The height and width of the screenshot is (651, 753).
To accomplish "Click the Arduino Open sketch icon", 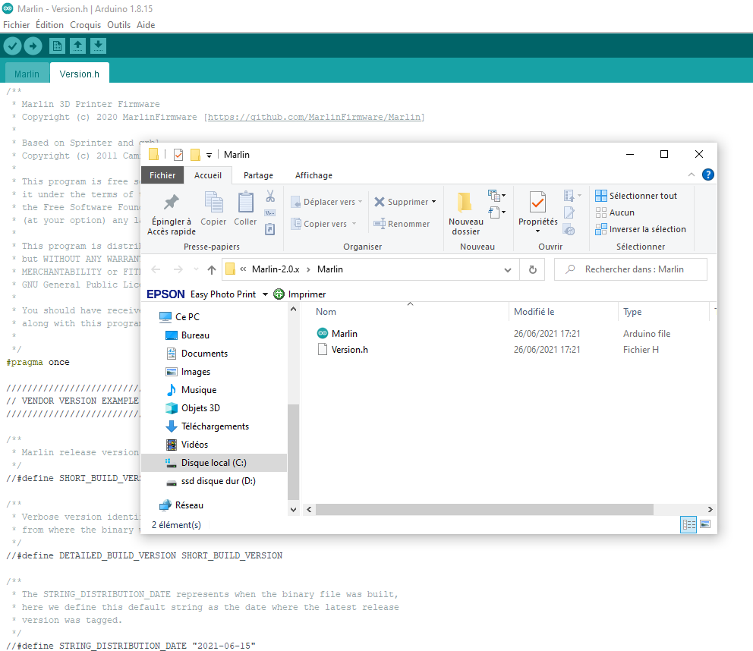I will coord(77,46).
